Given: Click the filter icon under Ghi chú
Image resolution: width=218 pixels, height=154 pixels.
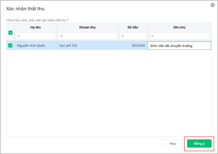Looking at the screenshot, I should tap(152, 36).
